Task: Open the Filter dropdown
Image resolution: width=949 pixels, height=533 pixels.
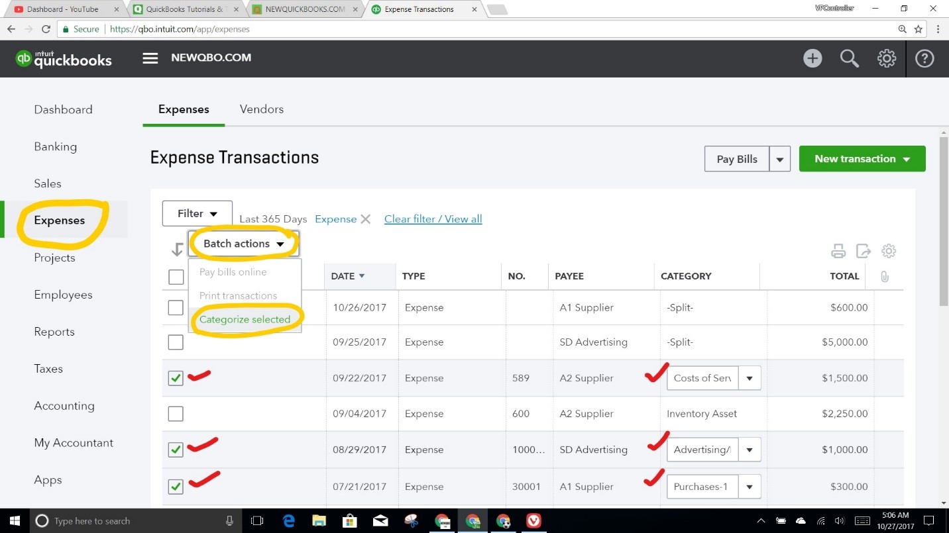Action: tap(196, 213)
